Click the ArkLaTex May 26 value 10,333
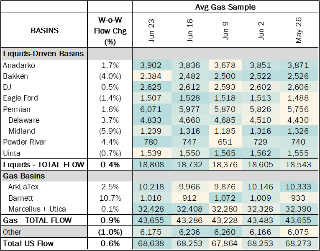Viewport: 320px width, 251px height. (299, 187)
